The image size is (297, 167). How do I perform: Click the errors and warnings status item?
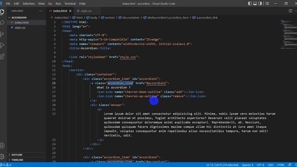coord(6,165)
